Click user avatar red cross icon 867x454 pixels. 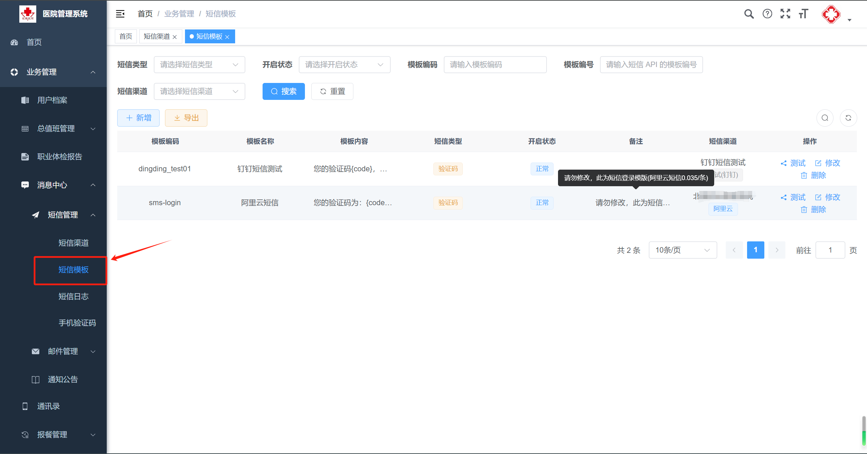[x=831, y=15]
